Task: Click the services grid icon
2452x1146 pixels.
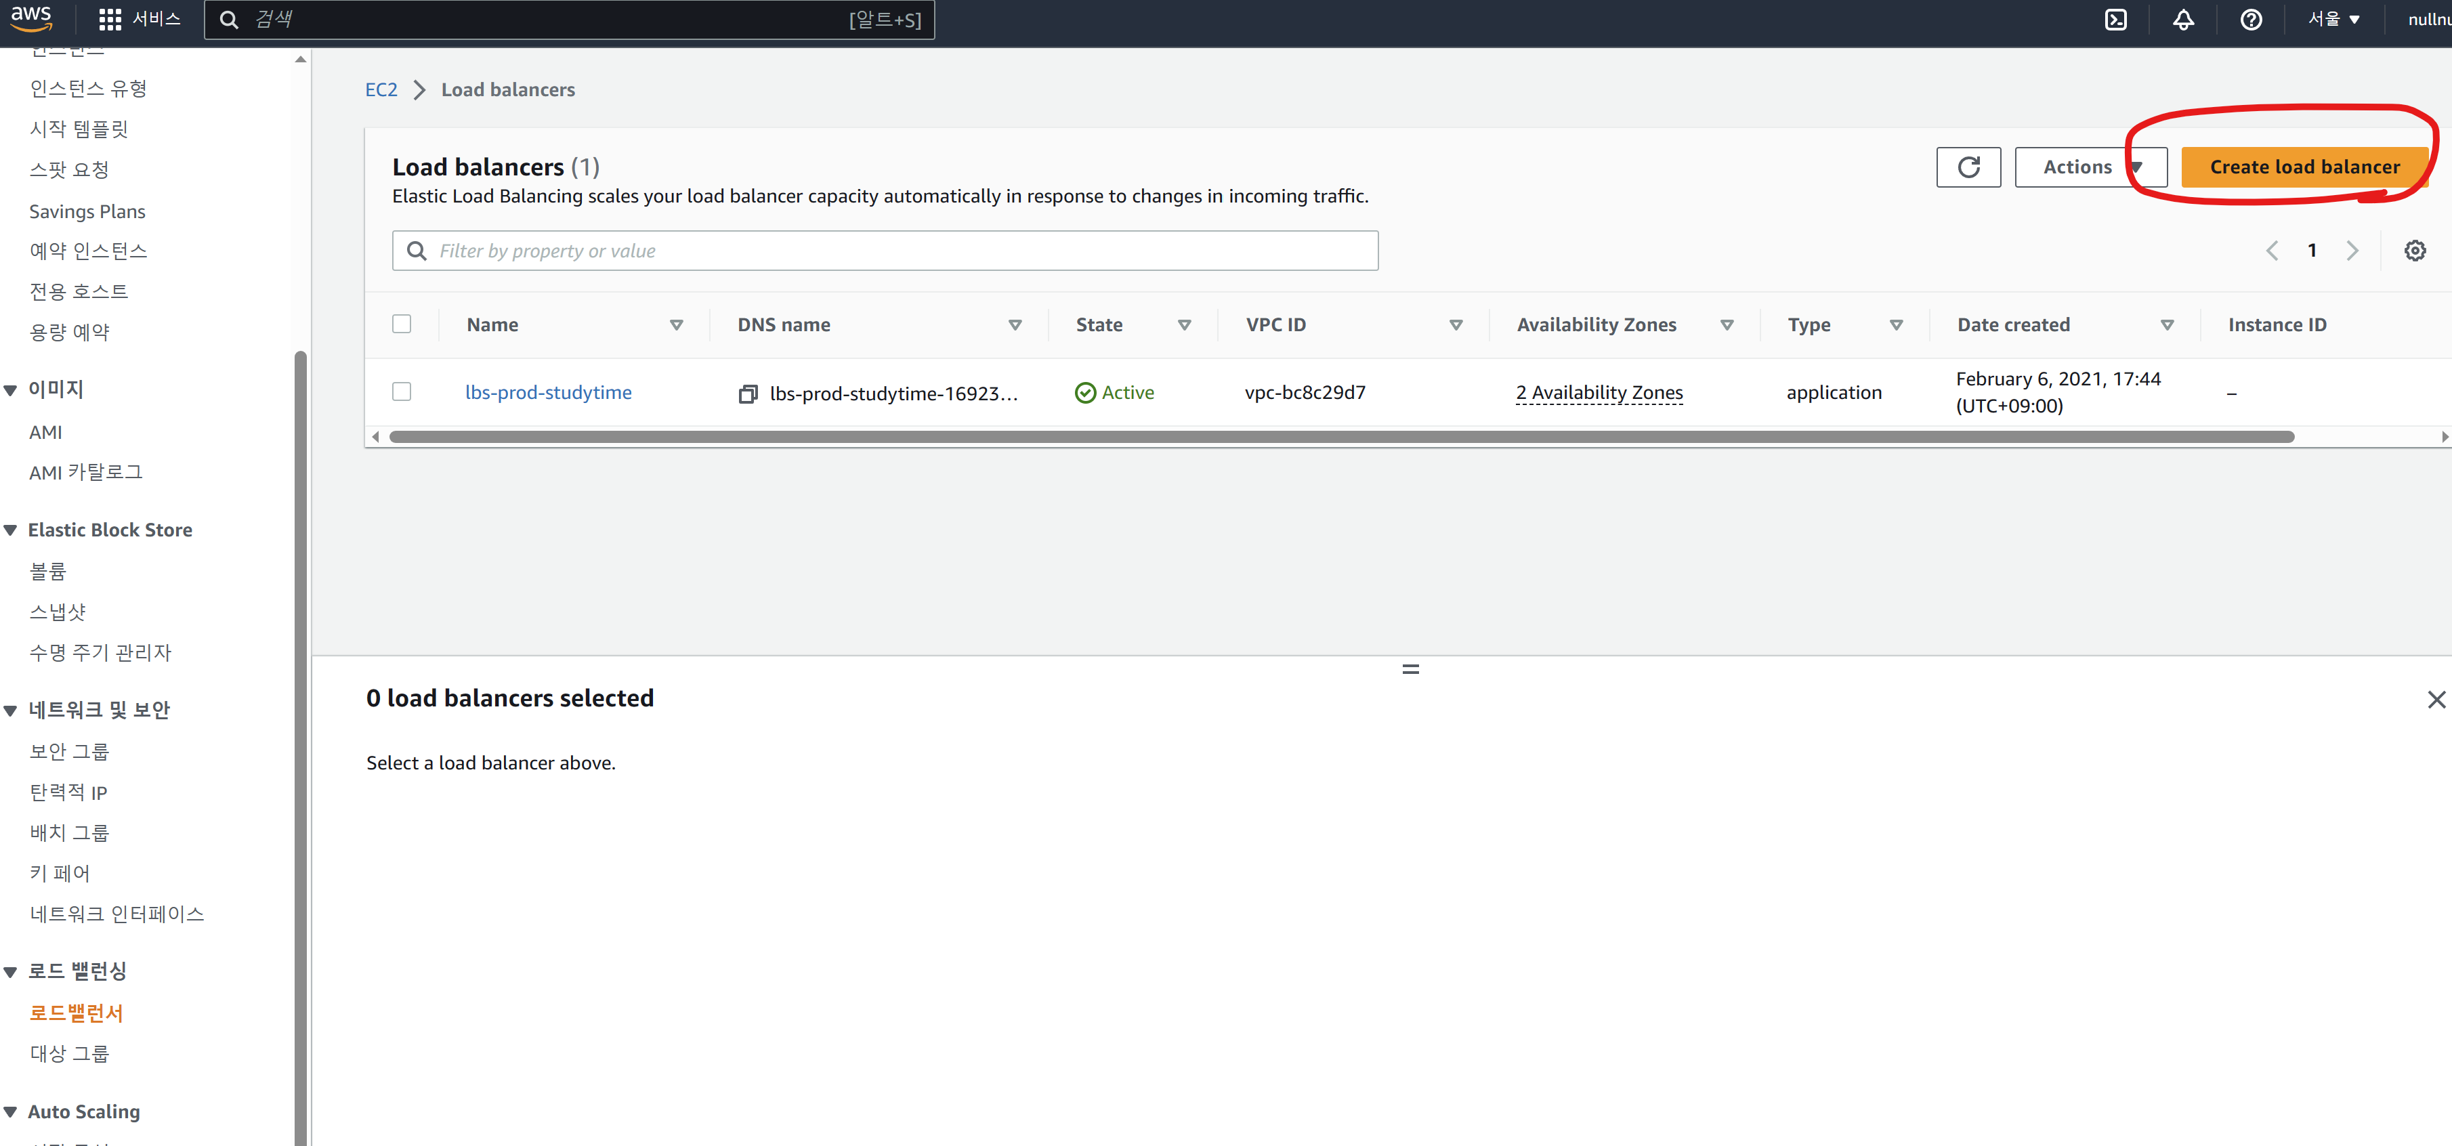Action: 110,20
